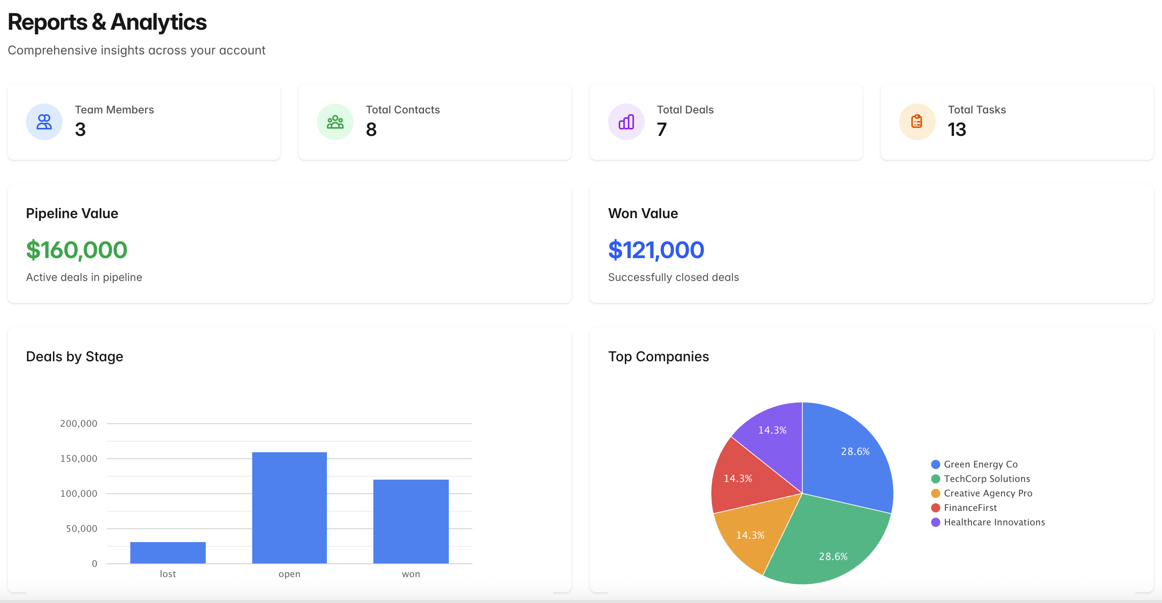Image resolution: width=1162 pixels, height=603 pixels.
Task: Click the Team Members people icon
Action: [x=44, y=122]
